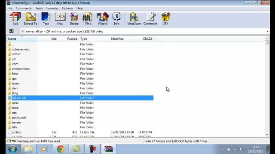Open the Favorites menu

point(52,8)
